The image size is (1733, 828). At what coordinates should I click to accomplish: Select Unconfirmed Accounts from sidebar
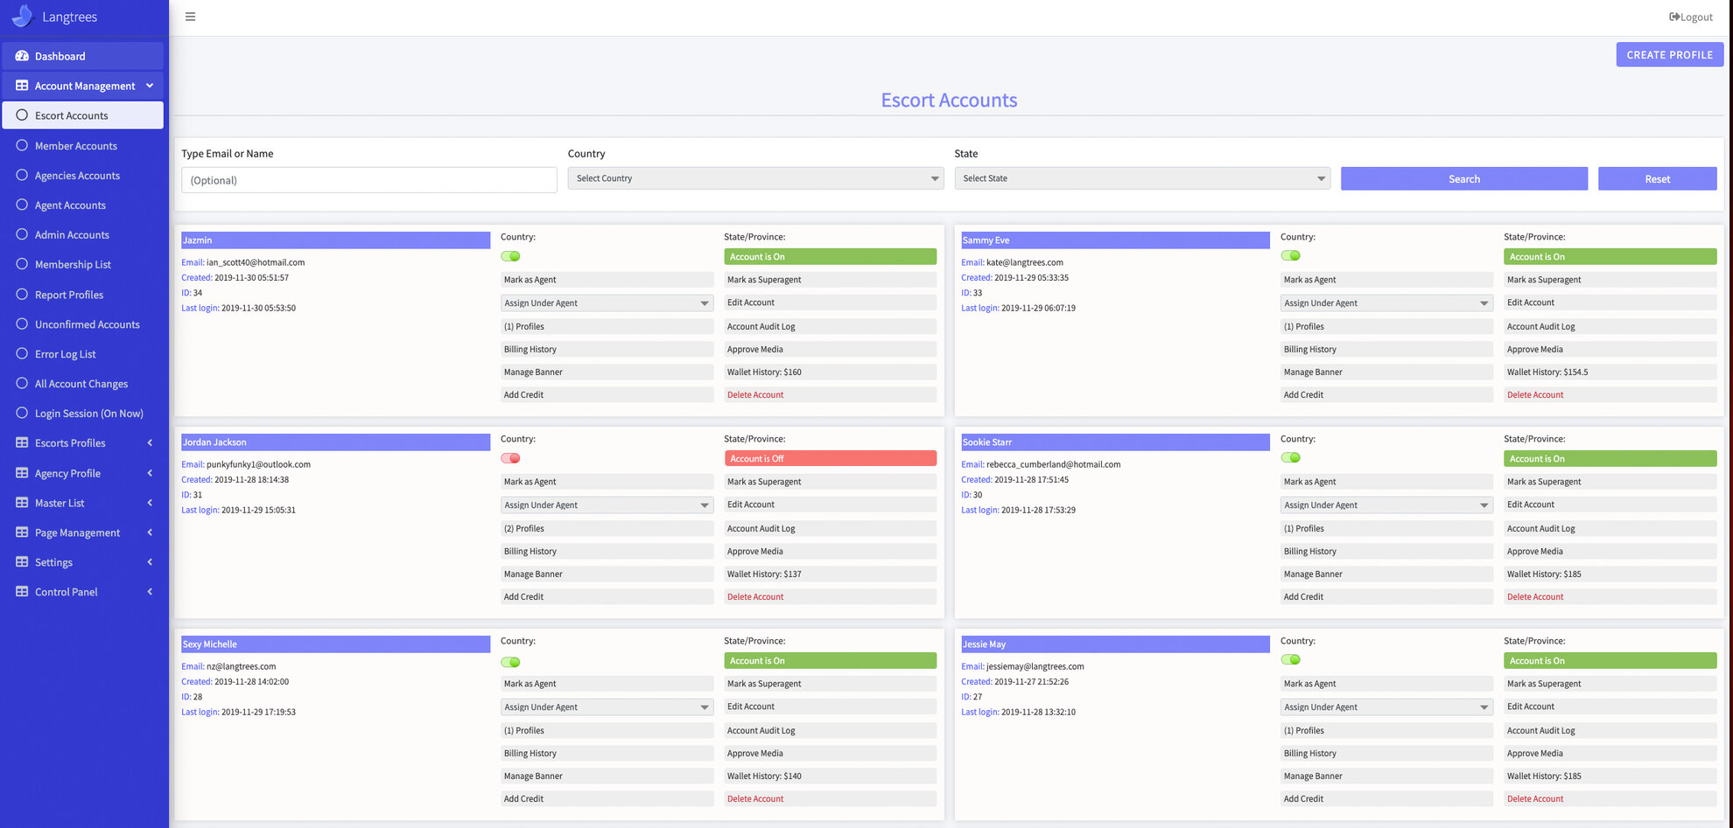[87, 324]
